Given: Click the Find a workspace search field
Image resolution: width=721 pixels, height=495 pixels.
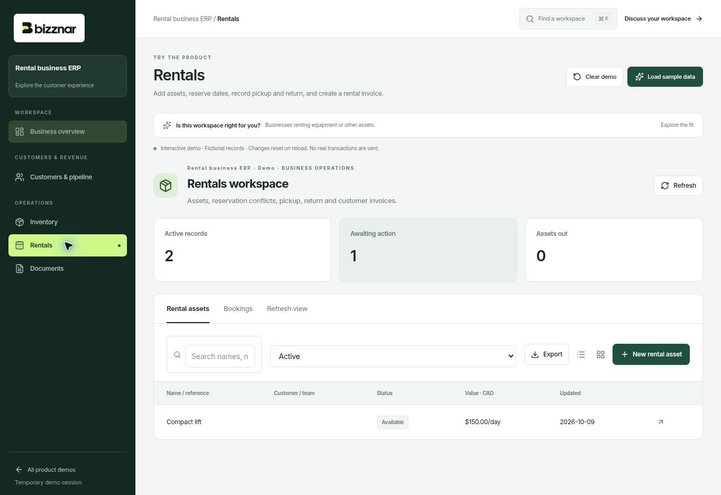Looking at the screenshot, I should (x=568, y=19).
